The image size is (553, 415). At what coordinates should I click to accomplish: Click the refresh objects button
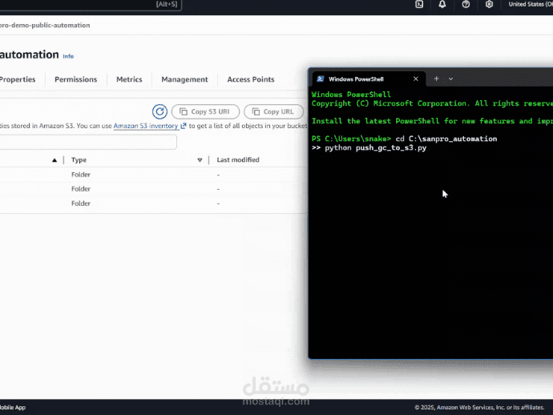pyautogui.click(x=159, y=112)
